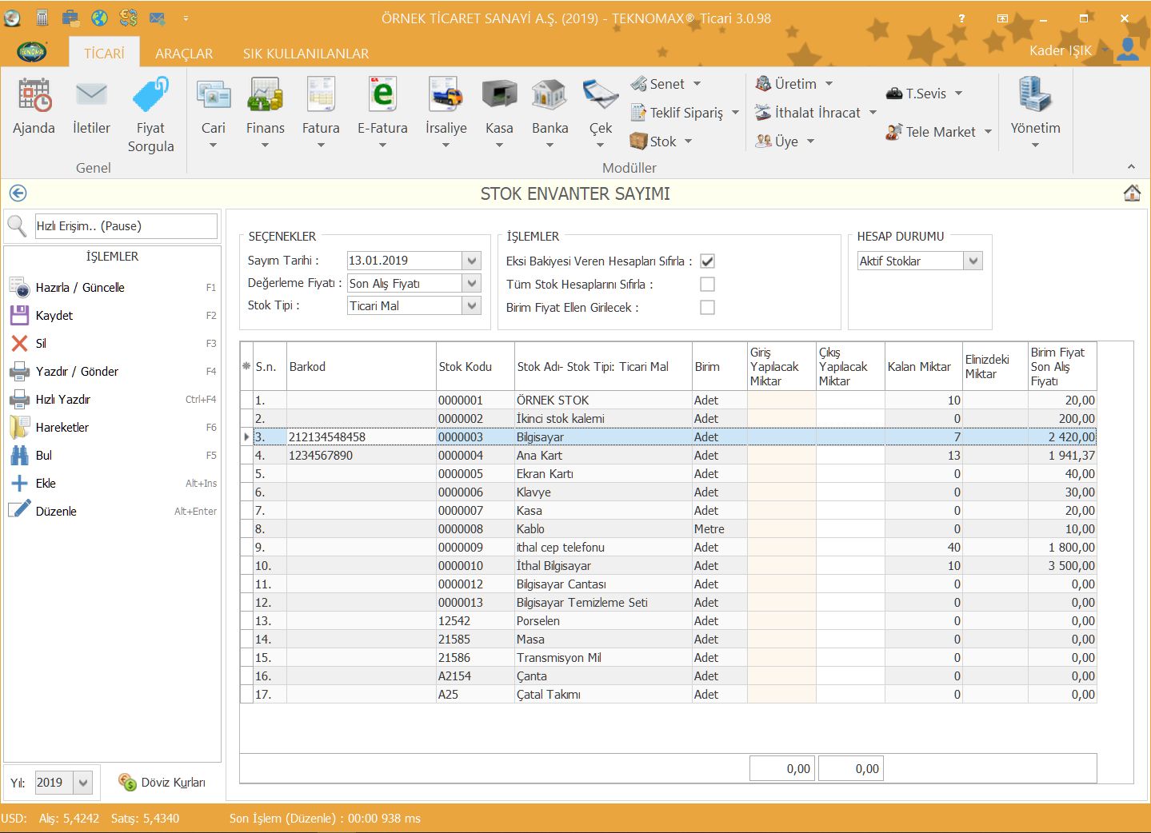Expand the Aktif Stoklar account status dropdown
1151x833 pixels.
pyautogui.click(x=973, y=261)
